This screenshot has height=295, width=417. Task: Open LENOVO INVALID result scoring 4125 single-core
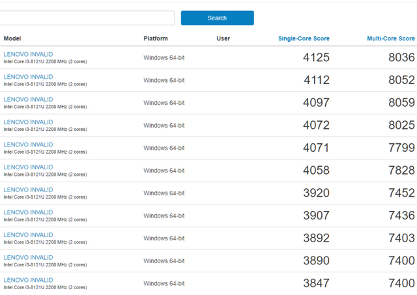[x=28, y=54]
